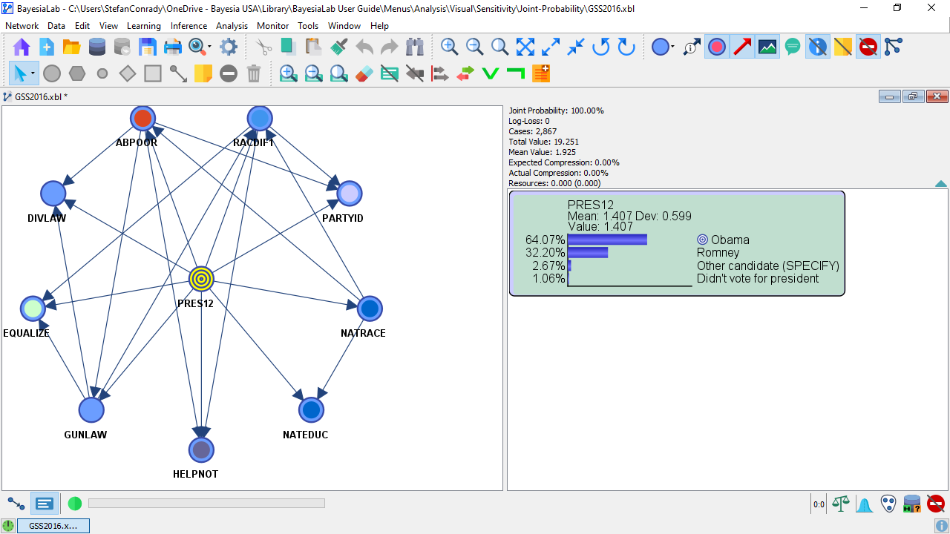Click the rotate left icon

600,47
